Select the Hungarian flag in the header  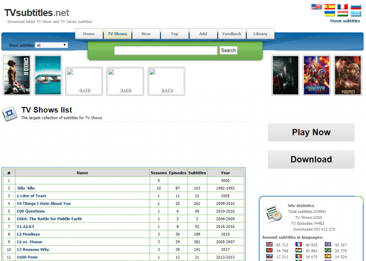click(342, 14)
